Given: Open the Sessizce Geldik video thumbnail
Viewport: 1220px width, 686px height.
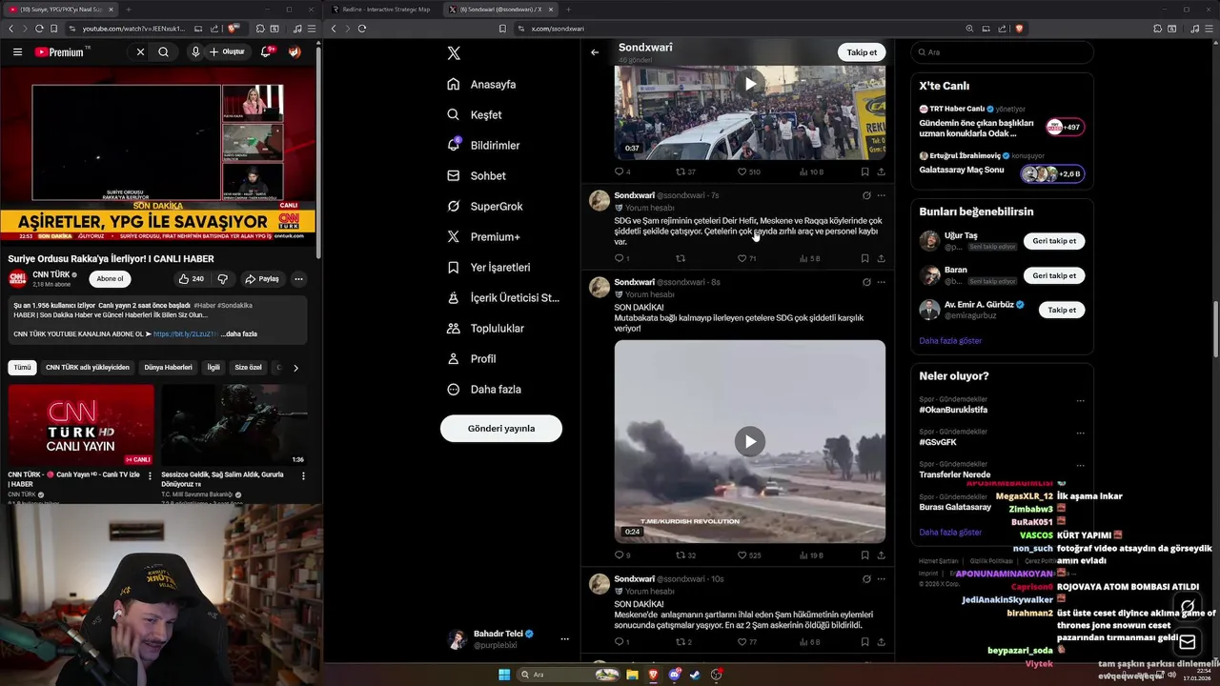Looking at the screenshot, I should (234, 425).
